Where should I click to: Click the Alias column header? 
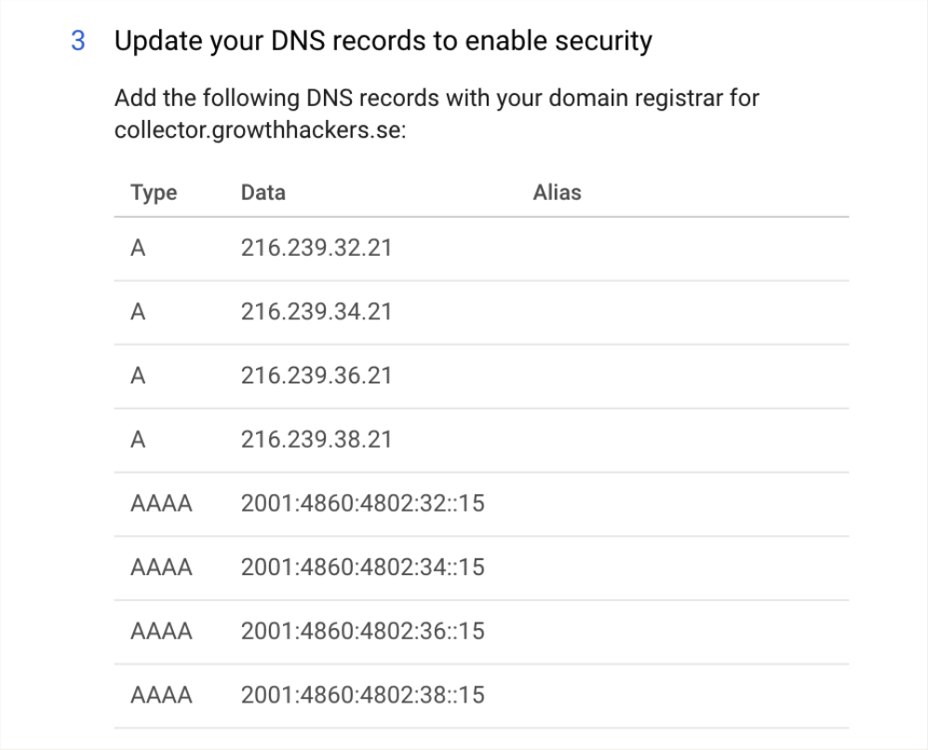tap(557, 193)
